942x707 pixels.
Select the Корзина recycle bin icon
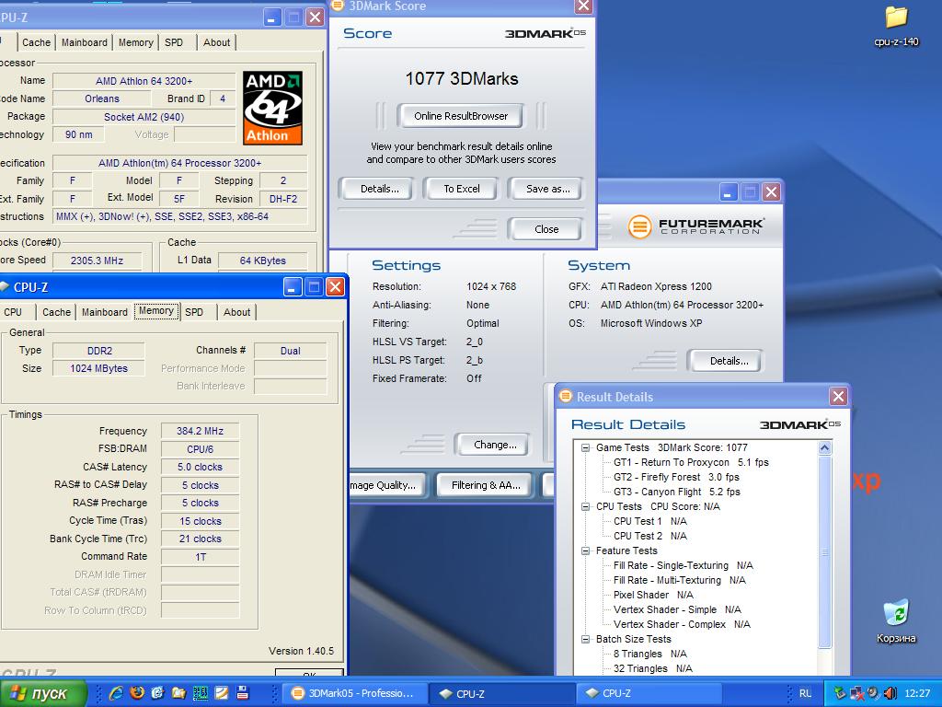tap(896, 621)
